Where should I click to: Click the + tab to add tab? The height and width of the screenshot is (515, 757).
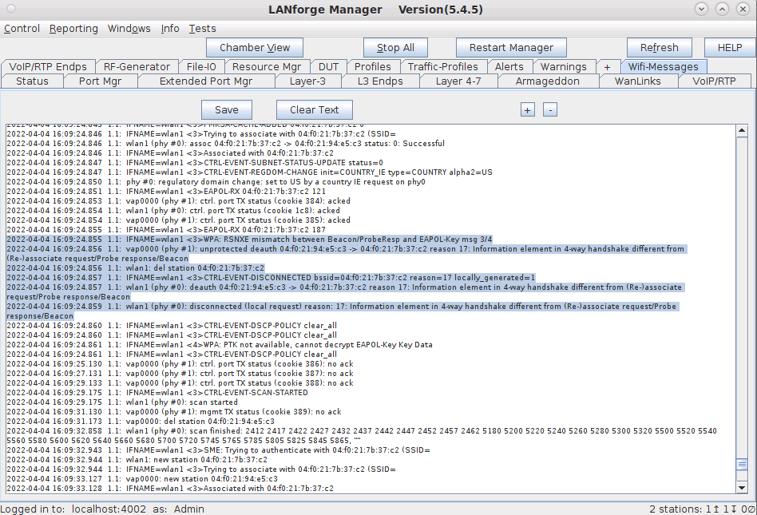[607, 66]
